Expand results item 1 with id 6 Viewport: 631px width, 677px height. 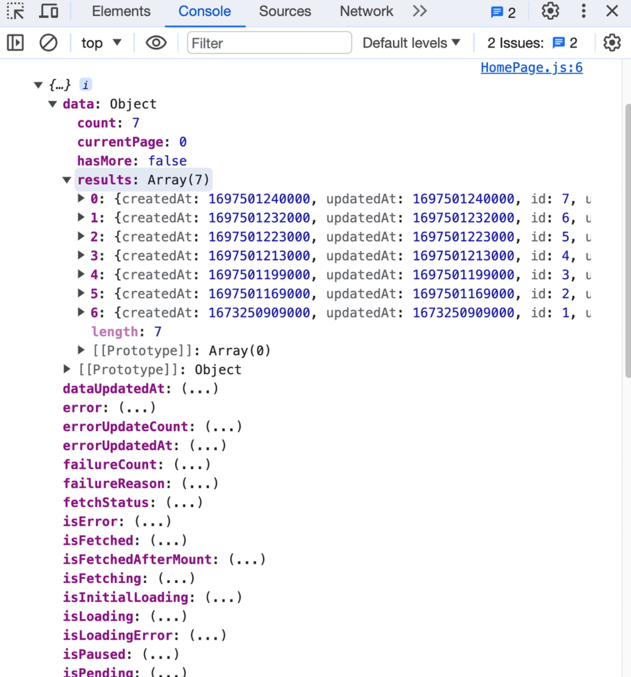tap(81, 217)
